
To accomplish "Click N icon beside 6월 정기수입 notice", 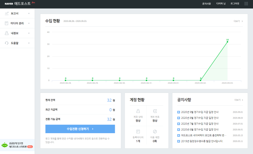I will [x=178, y=129].
